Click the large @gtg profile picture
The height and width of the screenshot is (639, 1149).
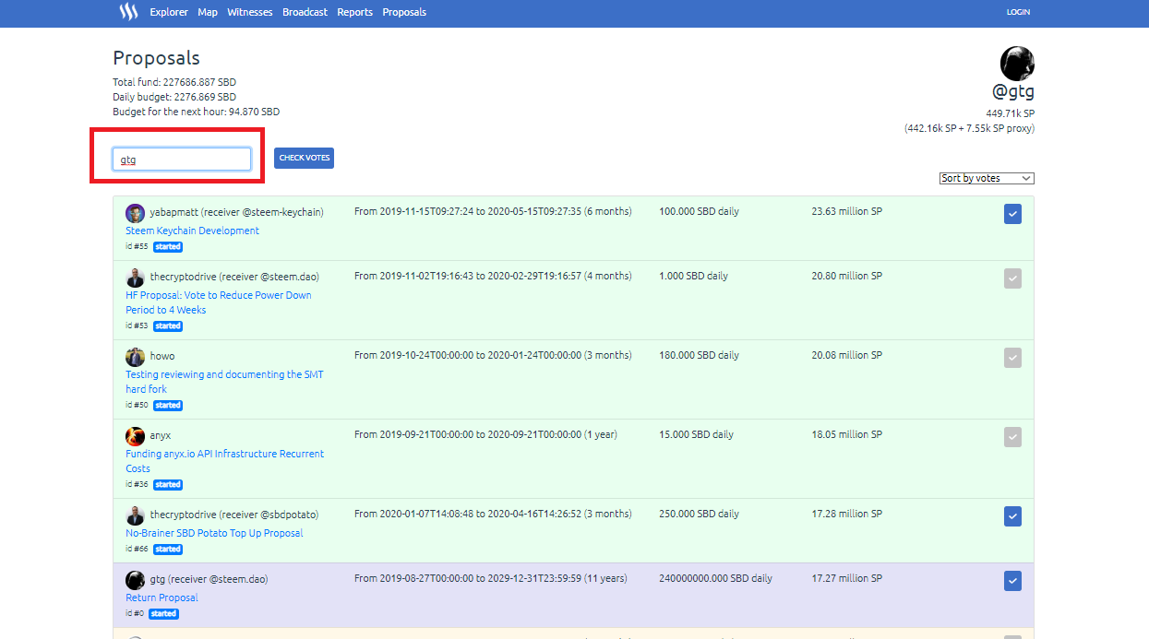(x=1017, y=64)
